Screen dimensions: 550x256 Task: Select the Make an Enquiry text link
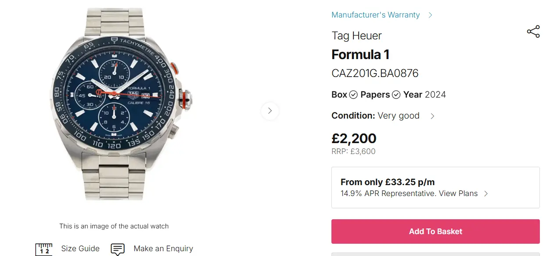coord(163,249)
